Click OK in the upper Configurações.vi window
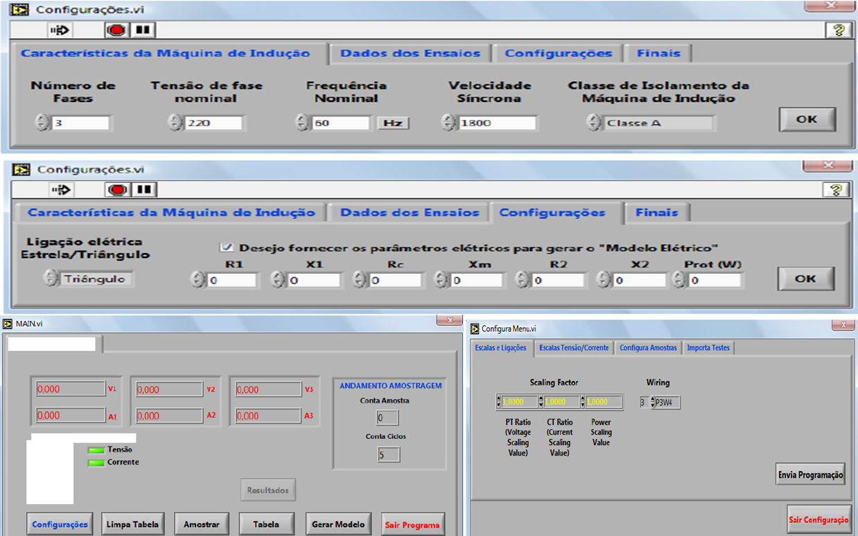Screen dimensions: 858x536 pyautogui.click(x=807, y=119)
